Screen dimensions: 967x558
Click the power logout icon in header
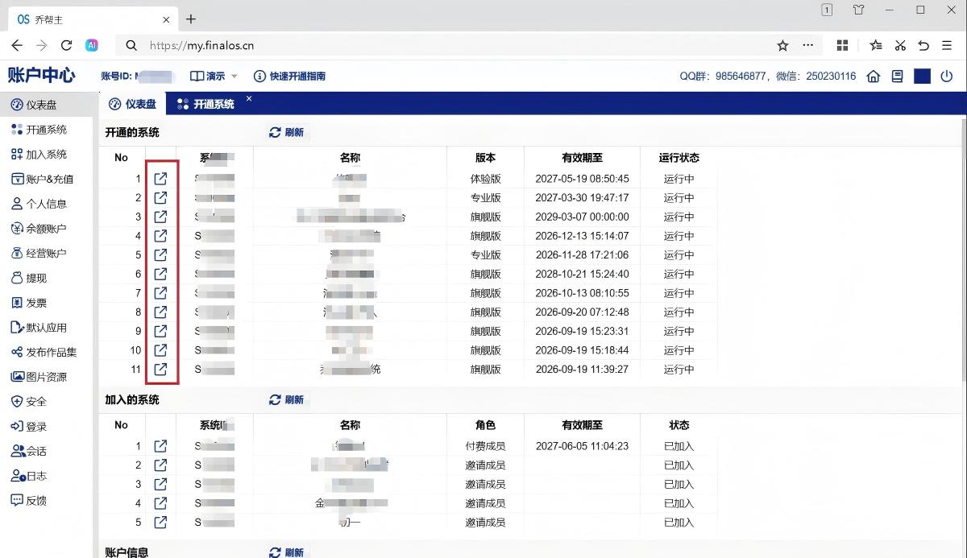(x=947, y=76)
